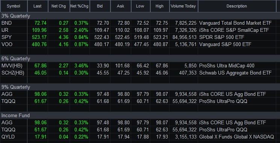Click the Net Chg column header

point(59,6)
